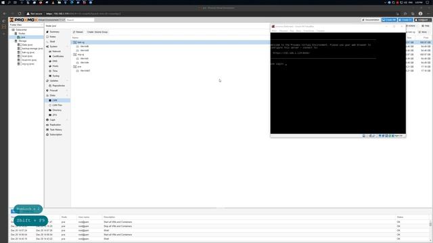The height and width of the screenshot is (243, 433).
Task: Click inside the VirtualBox VM console screen
Action: [x=338, y=83]
